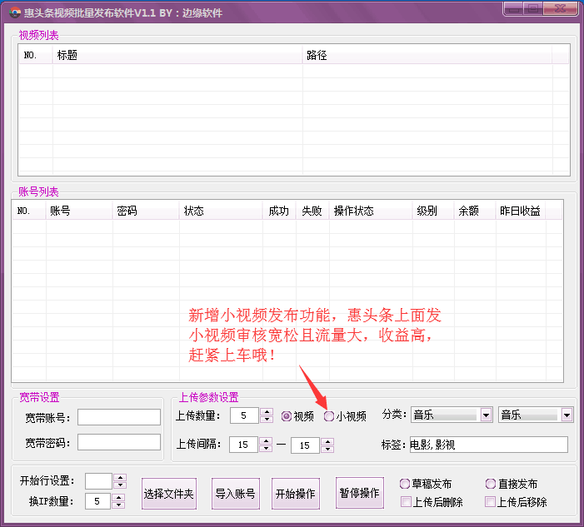Focus the 宽带密码 input field

point(119,442)
